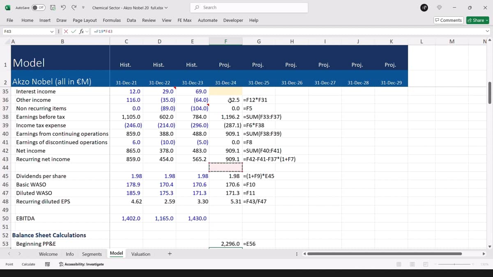
Task: Click the Undo arrow icon
Action: [x=63, y=7]
